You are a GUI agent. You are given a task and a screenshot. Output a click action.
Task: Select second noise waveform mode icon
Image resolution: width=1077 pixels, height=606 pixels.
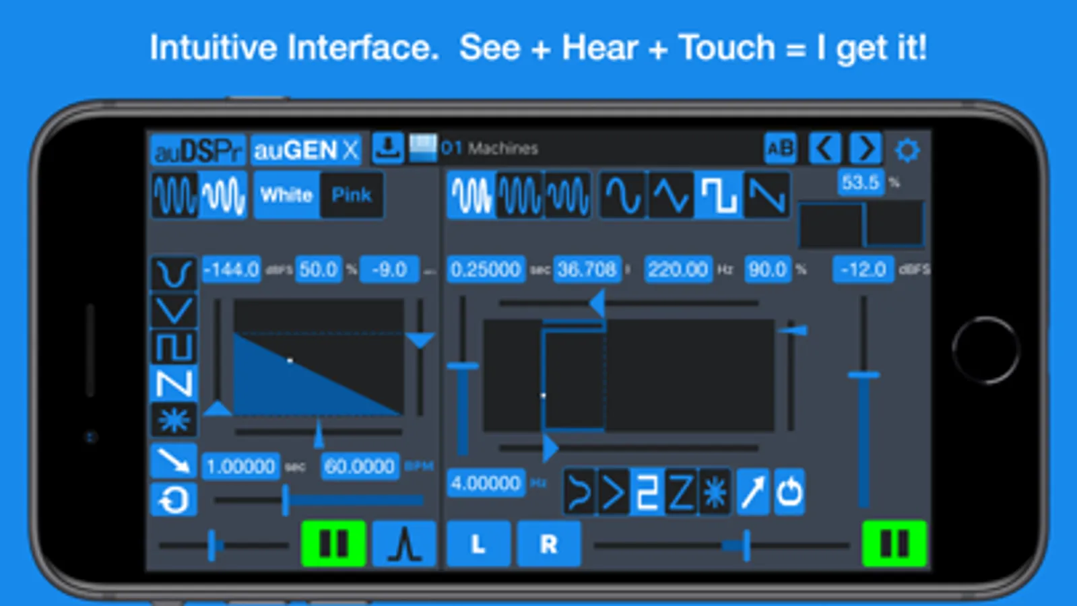point(223,195)
